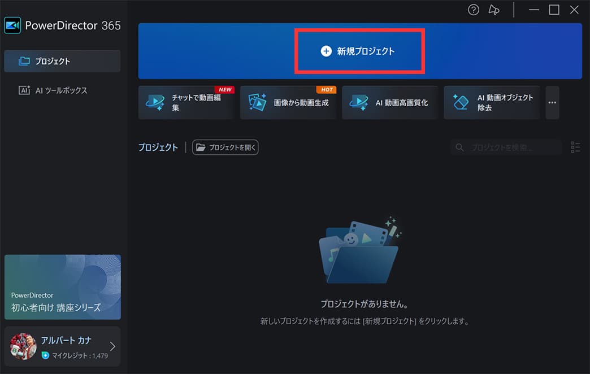Click the eraser object removal icon
The height and width of the screenshot is (374, 590).
click(x=461, y=102)
